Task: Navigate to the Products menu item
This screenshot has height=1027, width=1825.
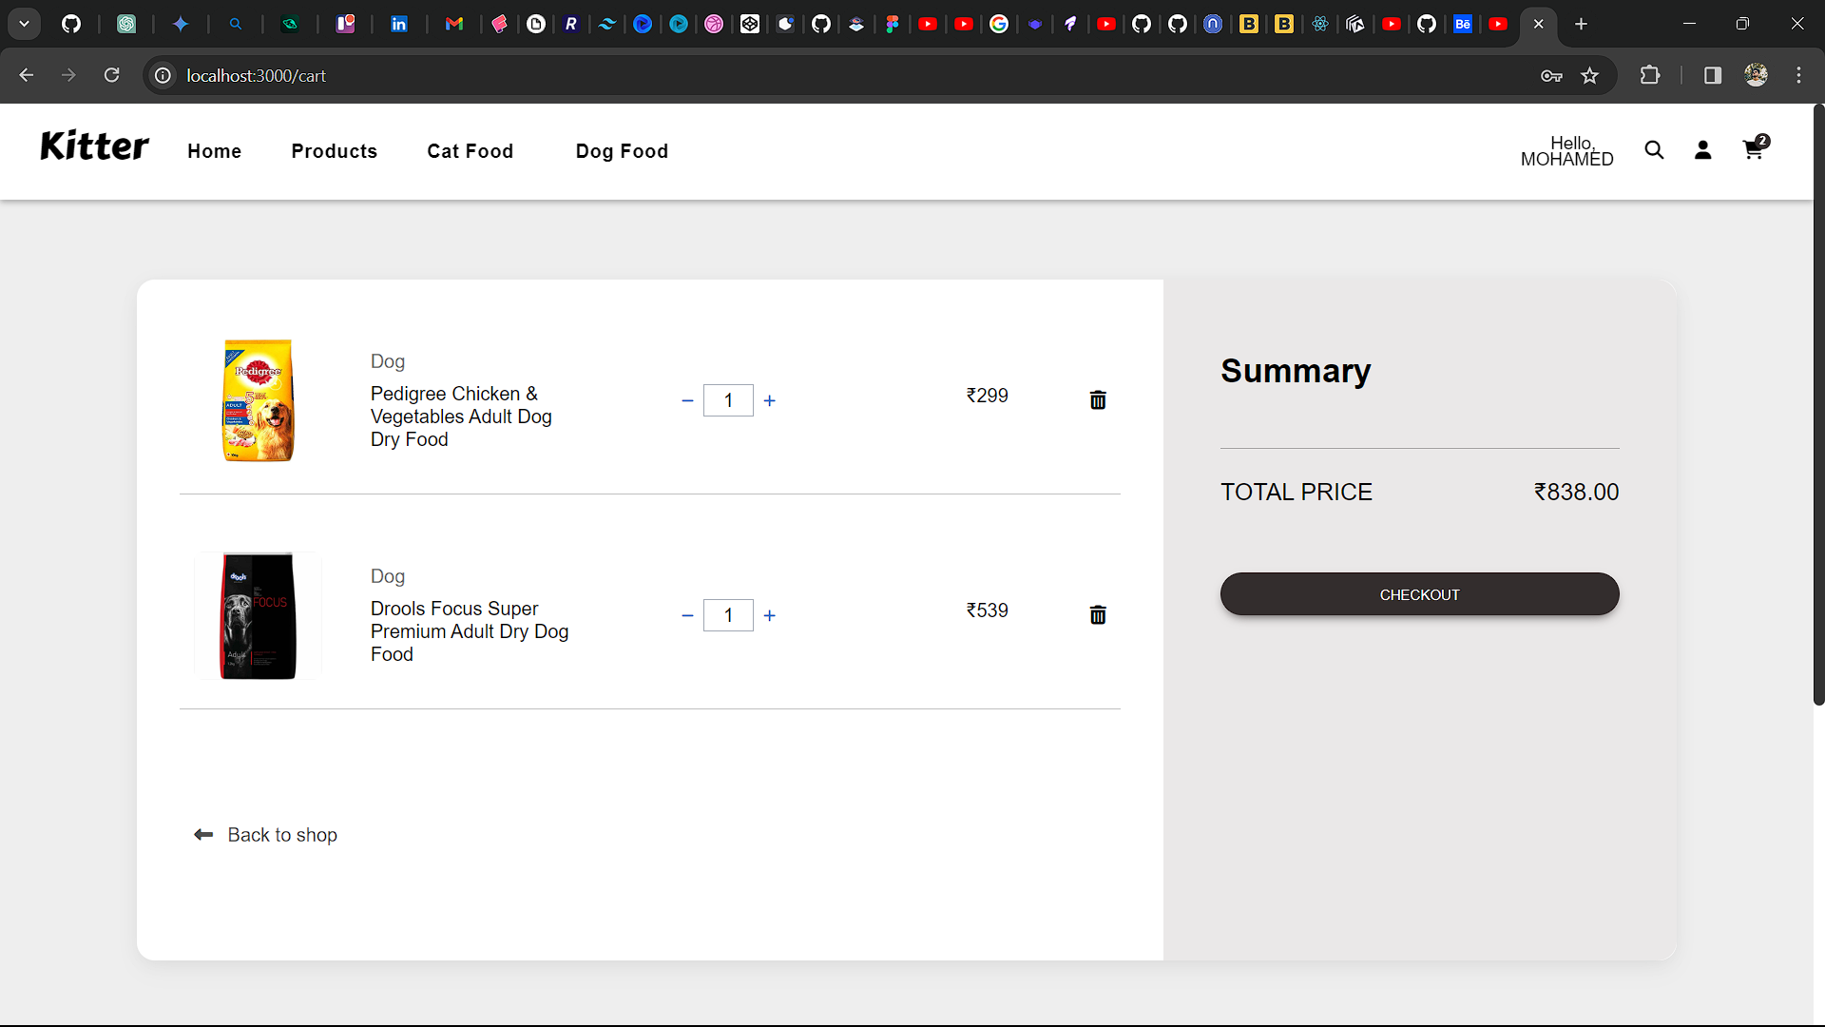Action: coord(334,151)
